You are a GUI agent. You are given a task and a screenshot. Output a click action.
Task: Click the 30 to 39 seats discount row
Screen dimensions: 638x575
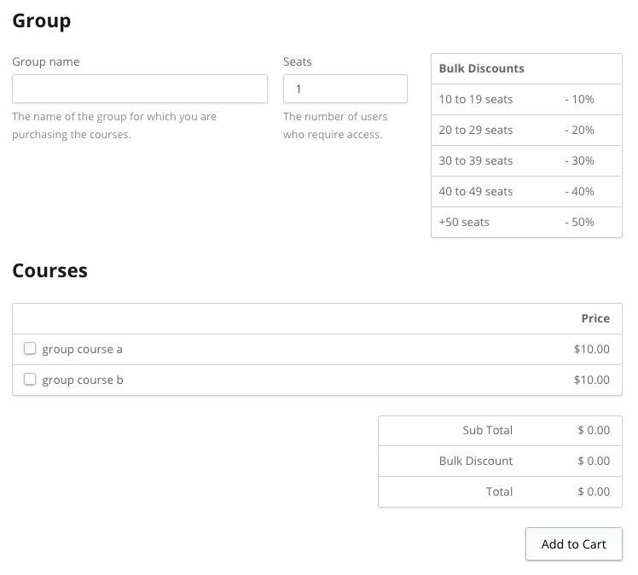(525, 160)
